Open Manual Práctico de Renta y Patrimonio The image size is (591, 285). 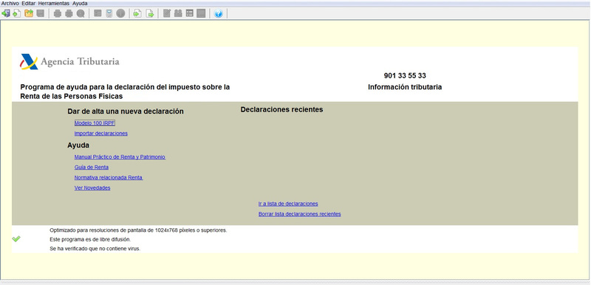(x=120, y=157)
